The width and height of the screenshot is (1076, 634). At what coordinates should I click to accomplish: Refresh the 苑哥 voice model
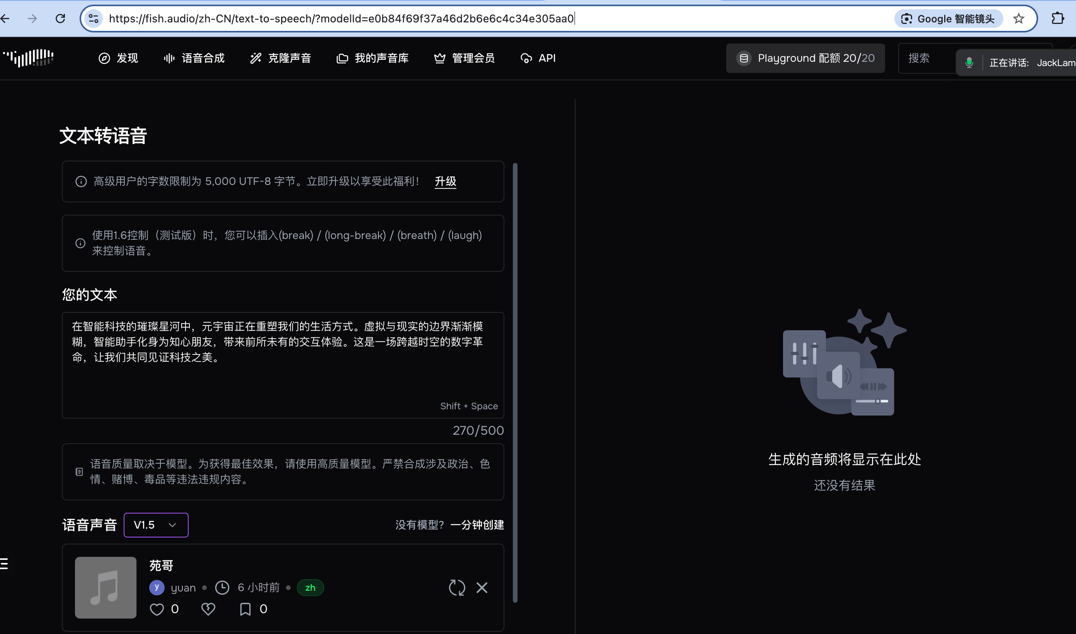[x=456, y=587]
